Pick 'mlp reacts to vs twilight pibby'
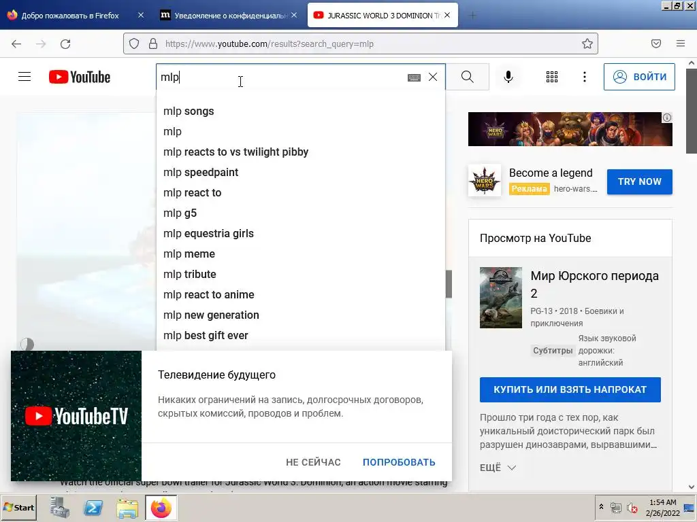Viewport: 697px width, 522px height. pos(300,152)
